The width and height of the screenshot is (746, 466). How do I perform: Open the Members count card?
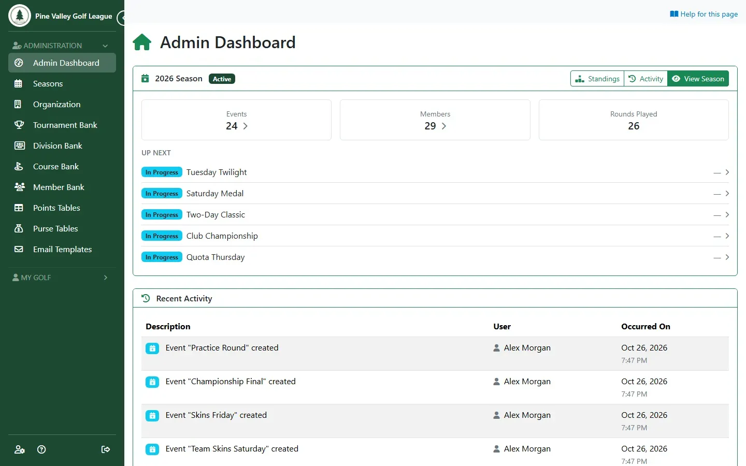pyautogui.click(x=435, y=120)
